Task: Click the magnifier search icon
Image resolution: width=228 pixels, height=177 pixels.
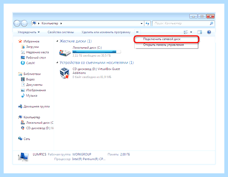Action: point(211,23)
